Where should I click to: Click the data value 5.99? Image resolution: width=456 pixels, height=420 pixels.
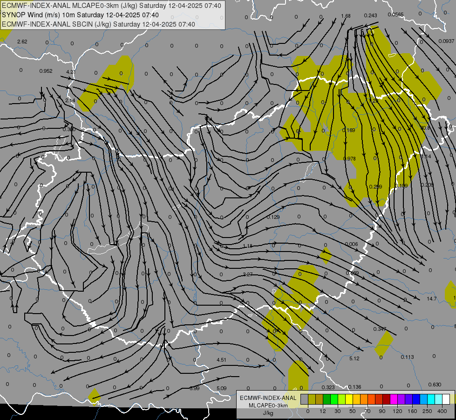coord(195,388)
